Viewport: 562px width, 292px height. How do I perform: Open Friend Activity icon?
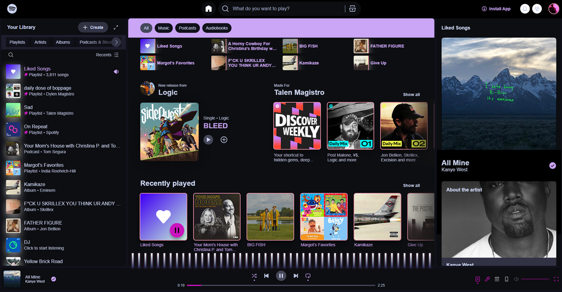537,8
